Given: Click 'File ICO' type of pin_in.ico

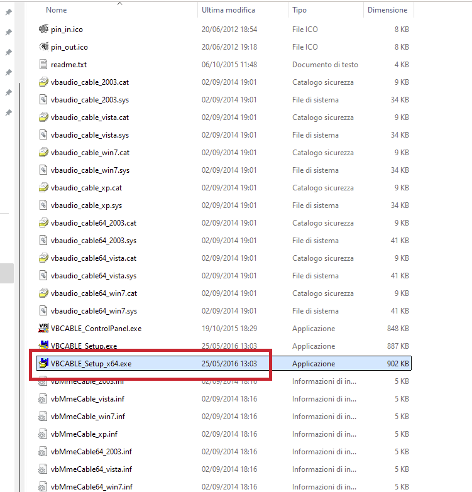Looking at the screenshot, I should pos(305,29).
